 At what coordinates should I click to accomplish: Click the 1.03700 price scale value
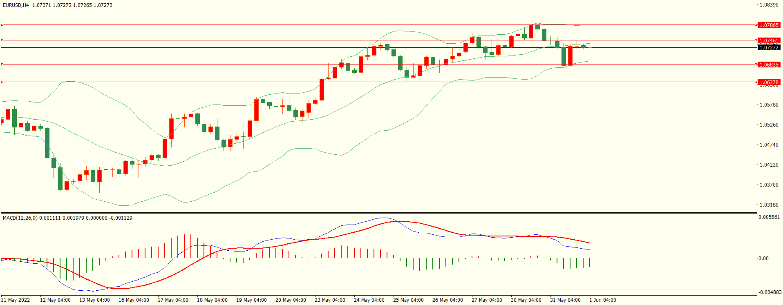point(769,185)
